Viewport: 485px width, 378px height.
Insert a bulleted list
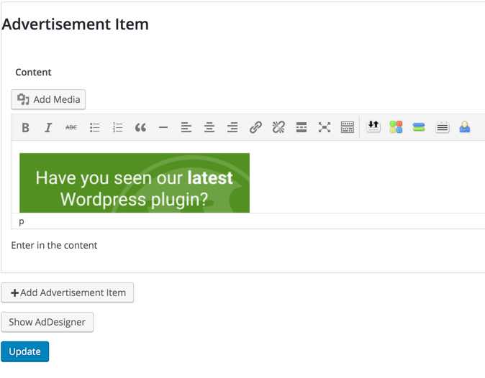tap(94, 127)
